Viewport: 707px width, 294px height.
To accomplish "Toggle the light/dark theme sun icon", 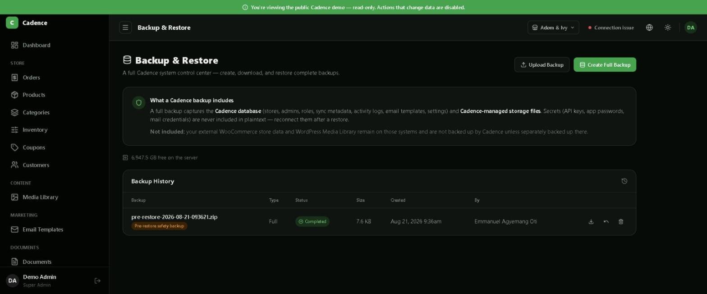I will (668, 28).
